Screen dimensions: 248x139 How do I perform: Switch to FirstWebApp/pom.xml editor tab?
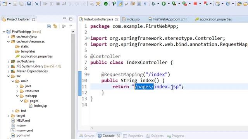tap(170, 19)
